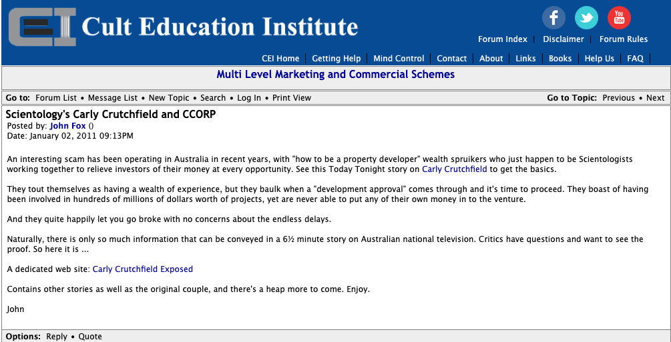Go to the Message List

click(113, 98)
